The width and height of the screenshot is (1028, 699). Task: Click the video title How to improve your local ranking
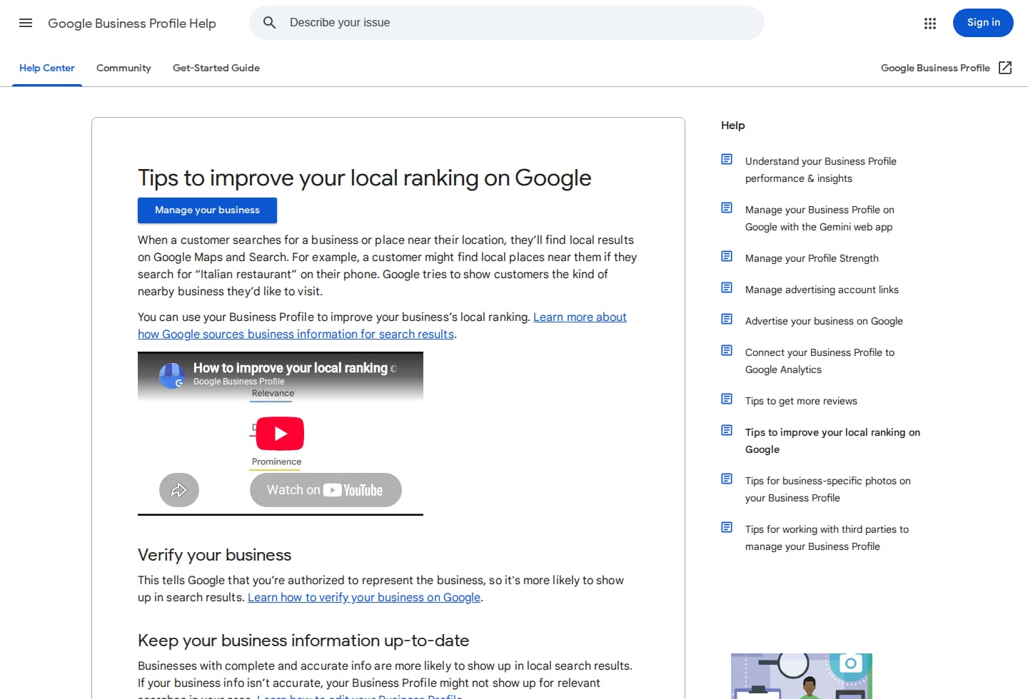295,368
